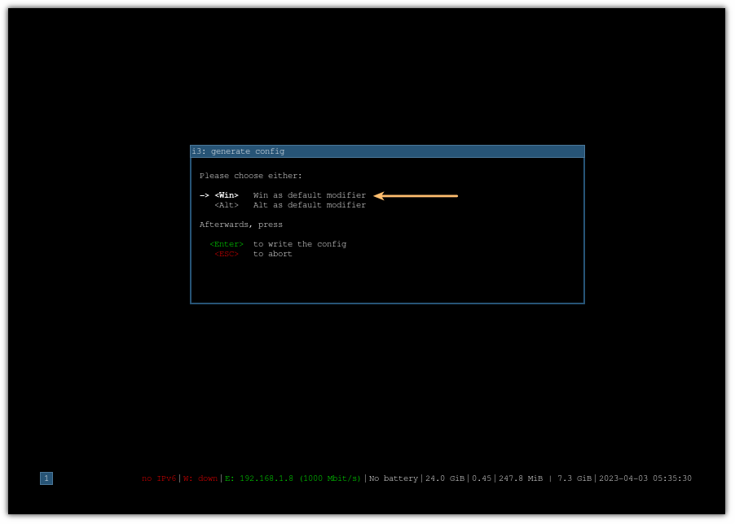
Task: Click the "24.0 GiB" disk space block
Action: [445, 478]
